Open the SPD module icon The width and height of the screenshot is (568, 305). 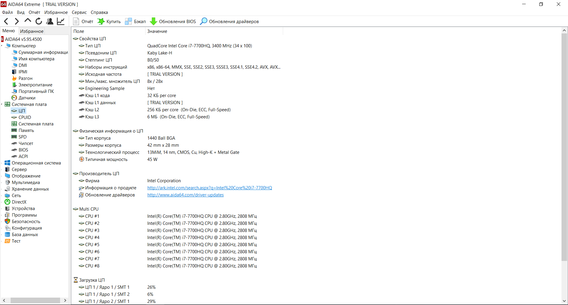(x=14, y=137)
